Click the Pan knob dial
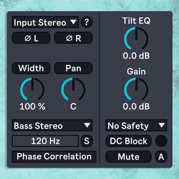 (73, 89)
